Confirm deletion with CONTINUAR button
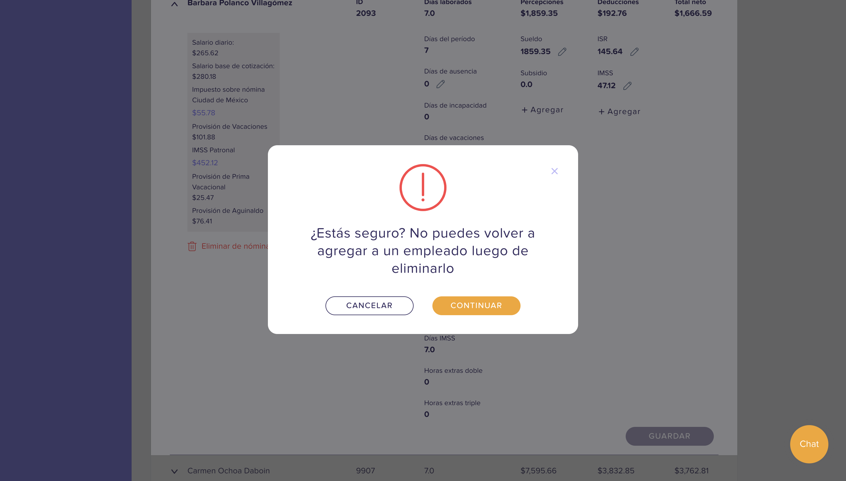The height and width of the screenshot is (481, 846). [476, 305]
